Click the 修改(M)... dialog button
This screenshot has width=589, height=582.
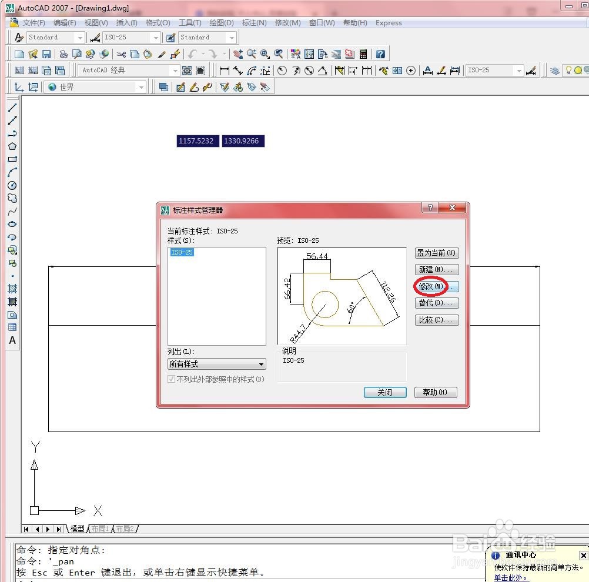pos(437,286)
